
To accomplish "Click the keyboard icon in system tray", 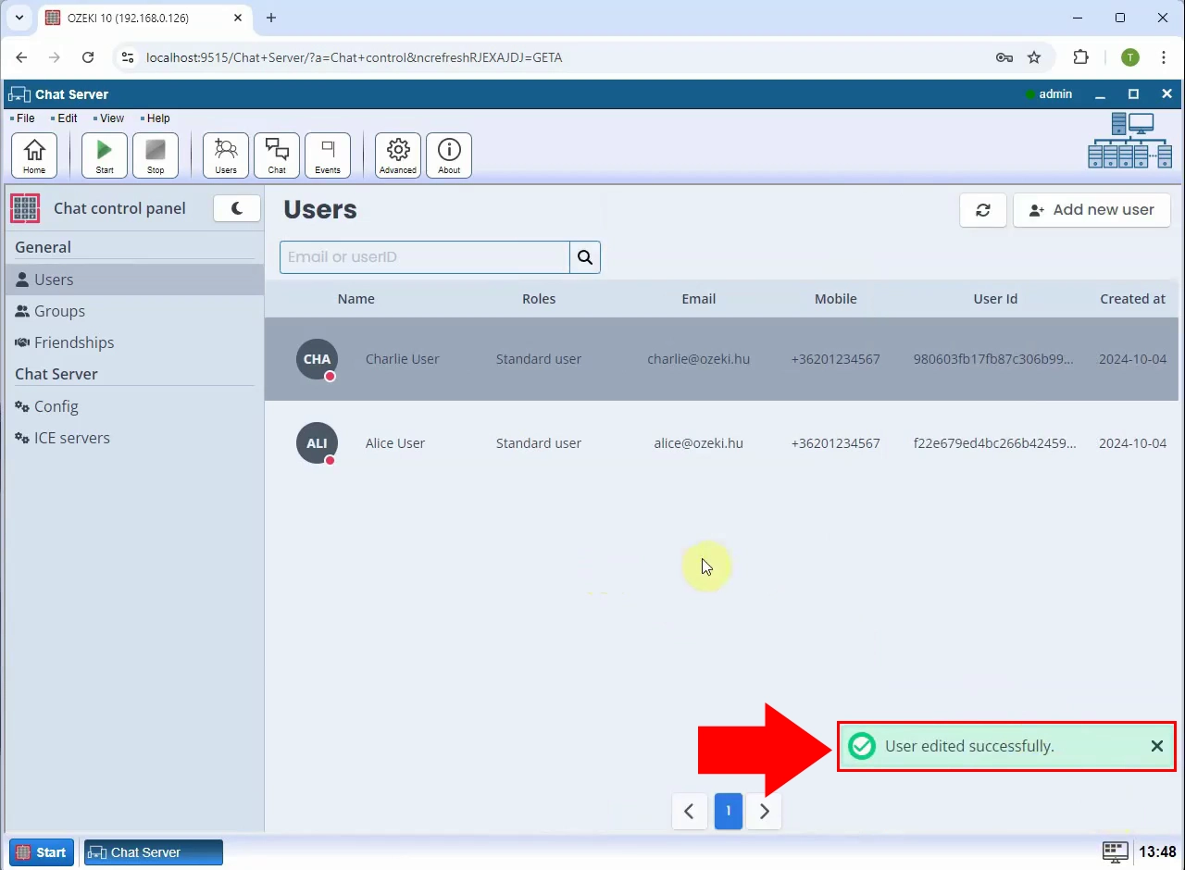I will coord(1116,852).
